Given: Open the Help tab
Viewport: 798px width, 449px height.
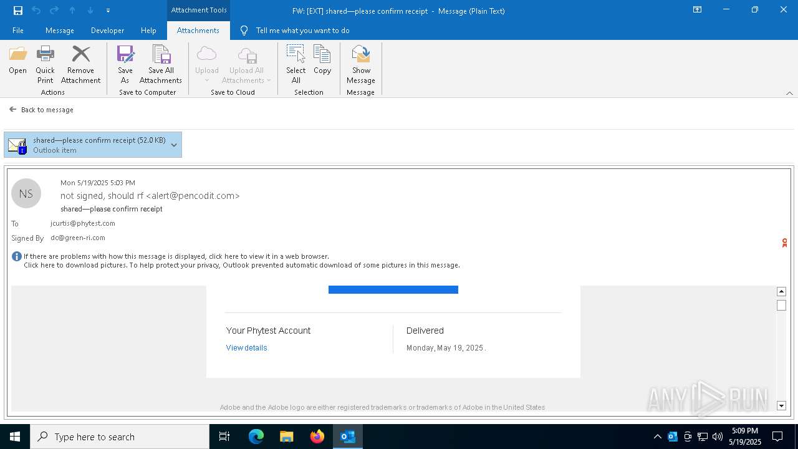Looking at the screenshot, I should 148,31.
